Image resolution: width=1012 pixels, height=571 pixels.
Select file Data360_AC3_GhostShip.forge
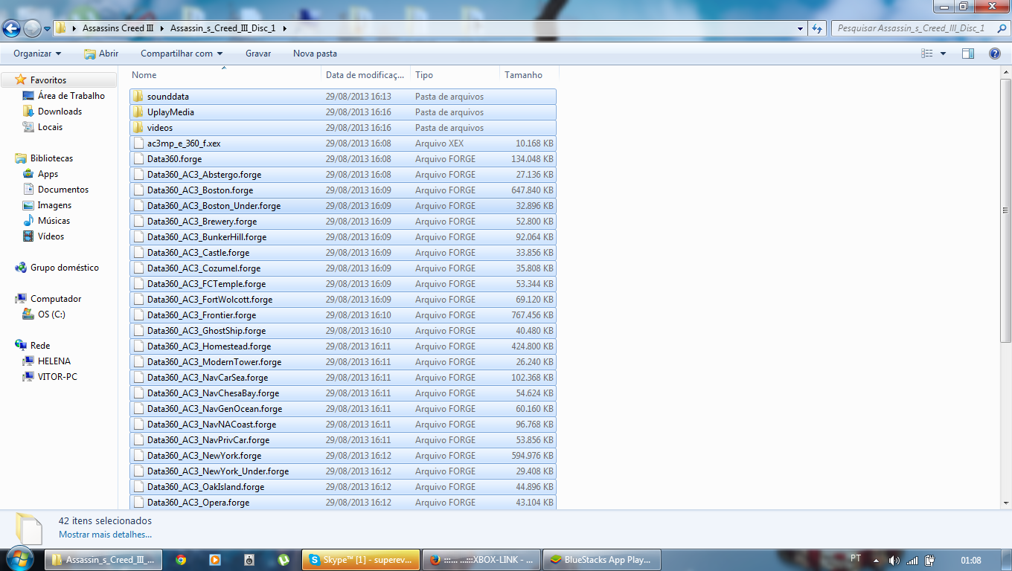click(x=343, y=331)
